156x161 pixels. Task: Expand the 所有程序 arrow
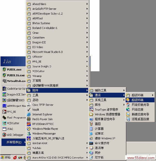[25, 142]
